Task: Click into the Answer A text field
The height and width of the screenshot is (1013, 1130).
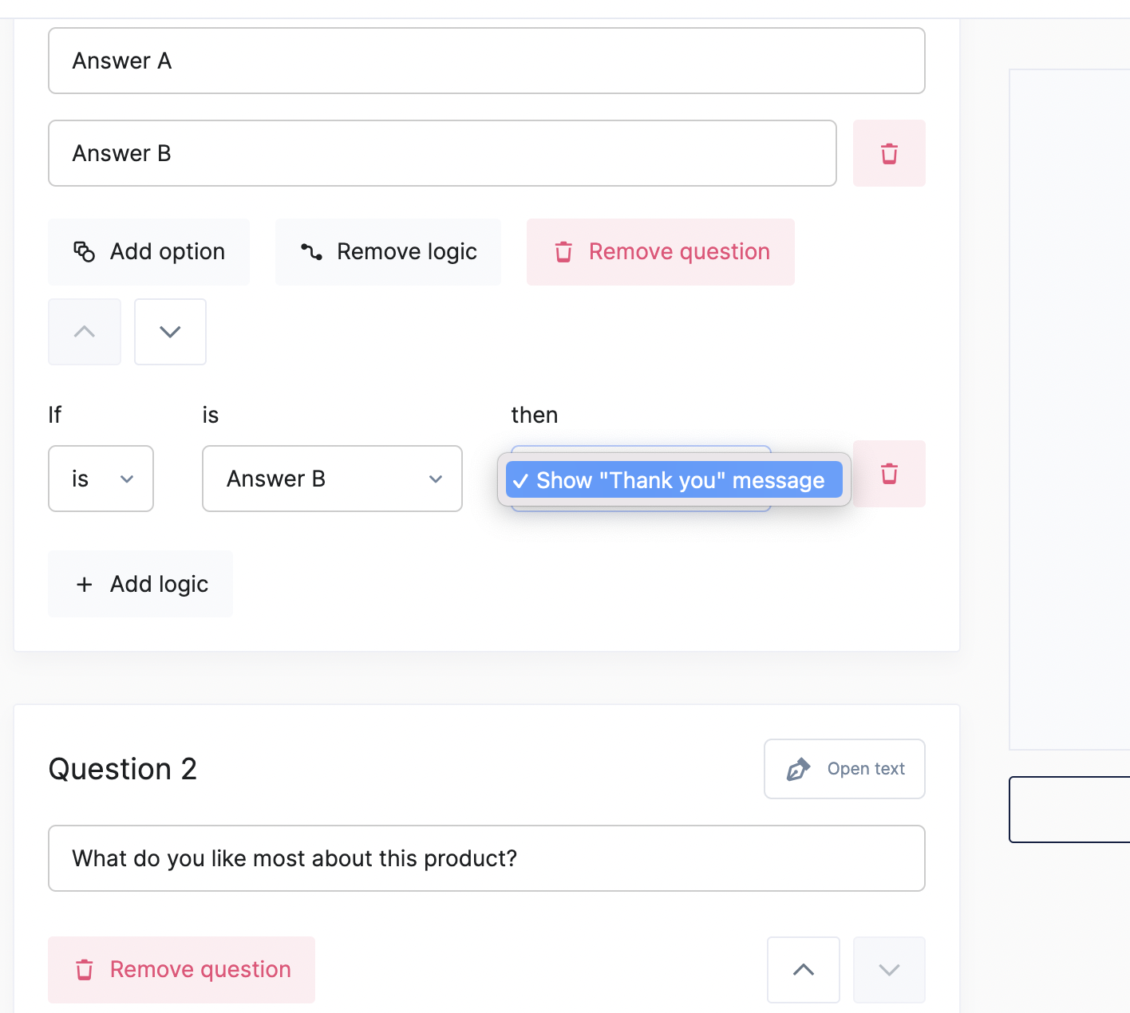Action: (x=486, y=61)
